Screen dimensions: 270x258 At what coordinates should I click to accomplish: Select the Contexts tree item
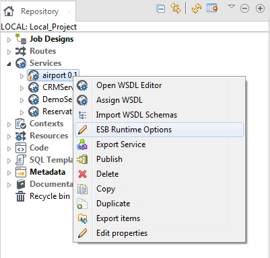coord(46,124)
